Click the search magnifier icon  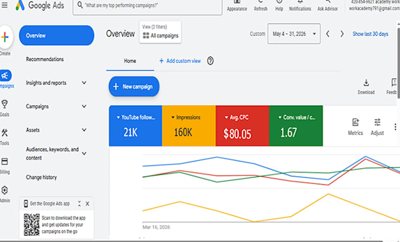80,5
